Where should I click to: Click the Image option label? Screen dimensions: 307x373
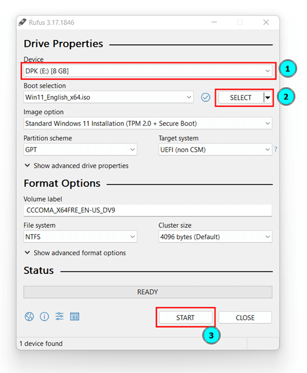pyautogui.click(x=43, y=112)
